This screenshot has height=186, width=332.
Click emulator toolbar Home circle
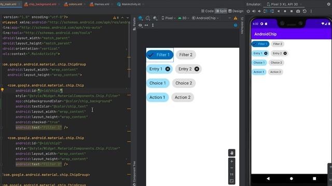click(285, 11)
